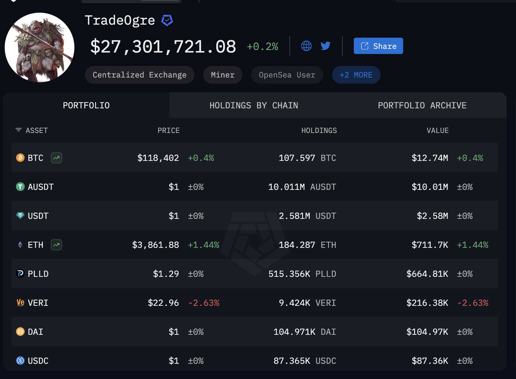Switch to Holdings By Chain tab
This screenshot has height=379, width=516.
254,105
